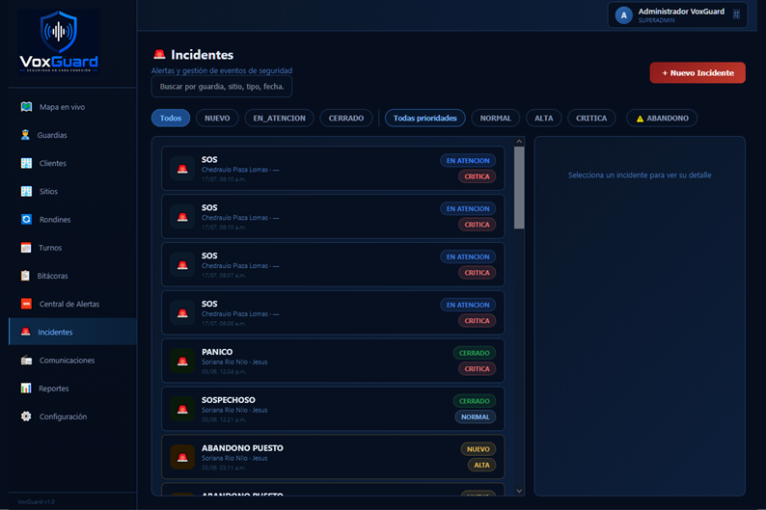Open Central de Alertas SOS icon

click(26, 304)
